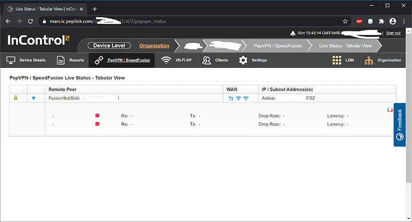
Task: Open the LDM grid icon
Action: [x=337, y=60]
